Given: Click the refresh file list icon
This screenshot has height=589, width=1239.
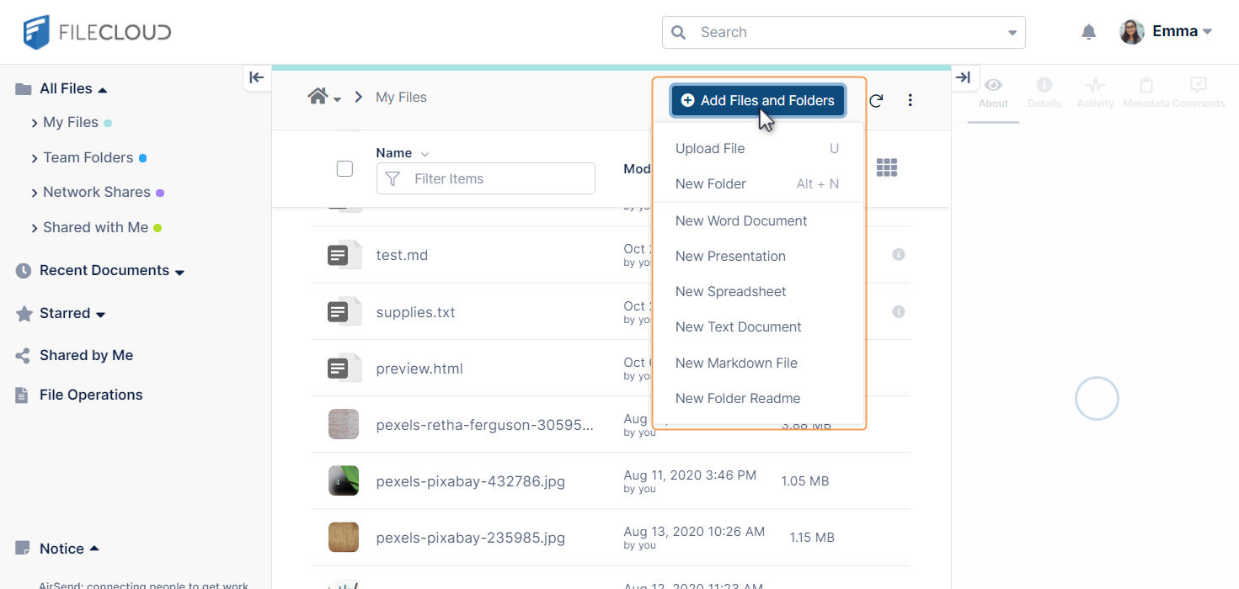Looking at the screenshot, I should tap(876, 100).
